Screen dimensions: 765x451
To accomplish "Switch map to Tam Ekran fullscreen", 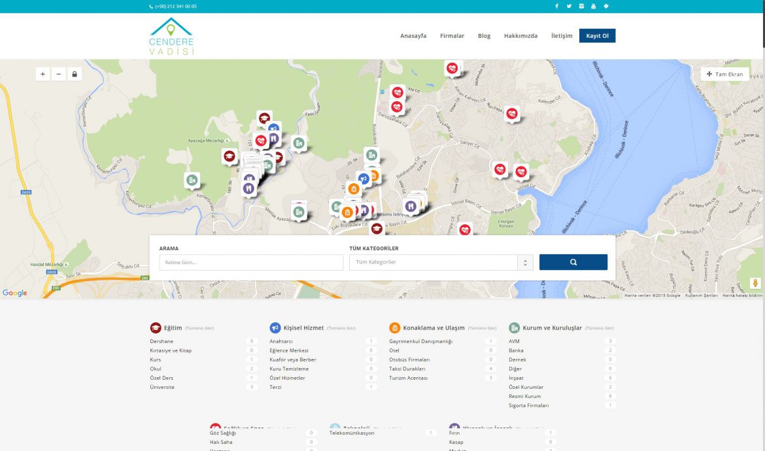I will coord(725,75).
